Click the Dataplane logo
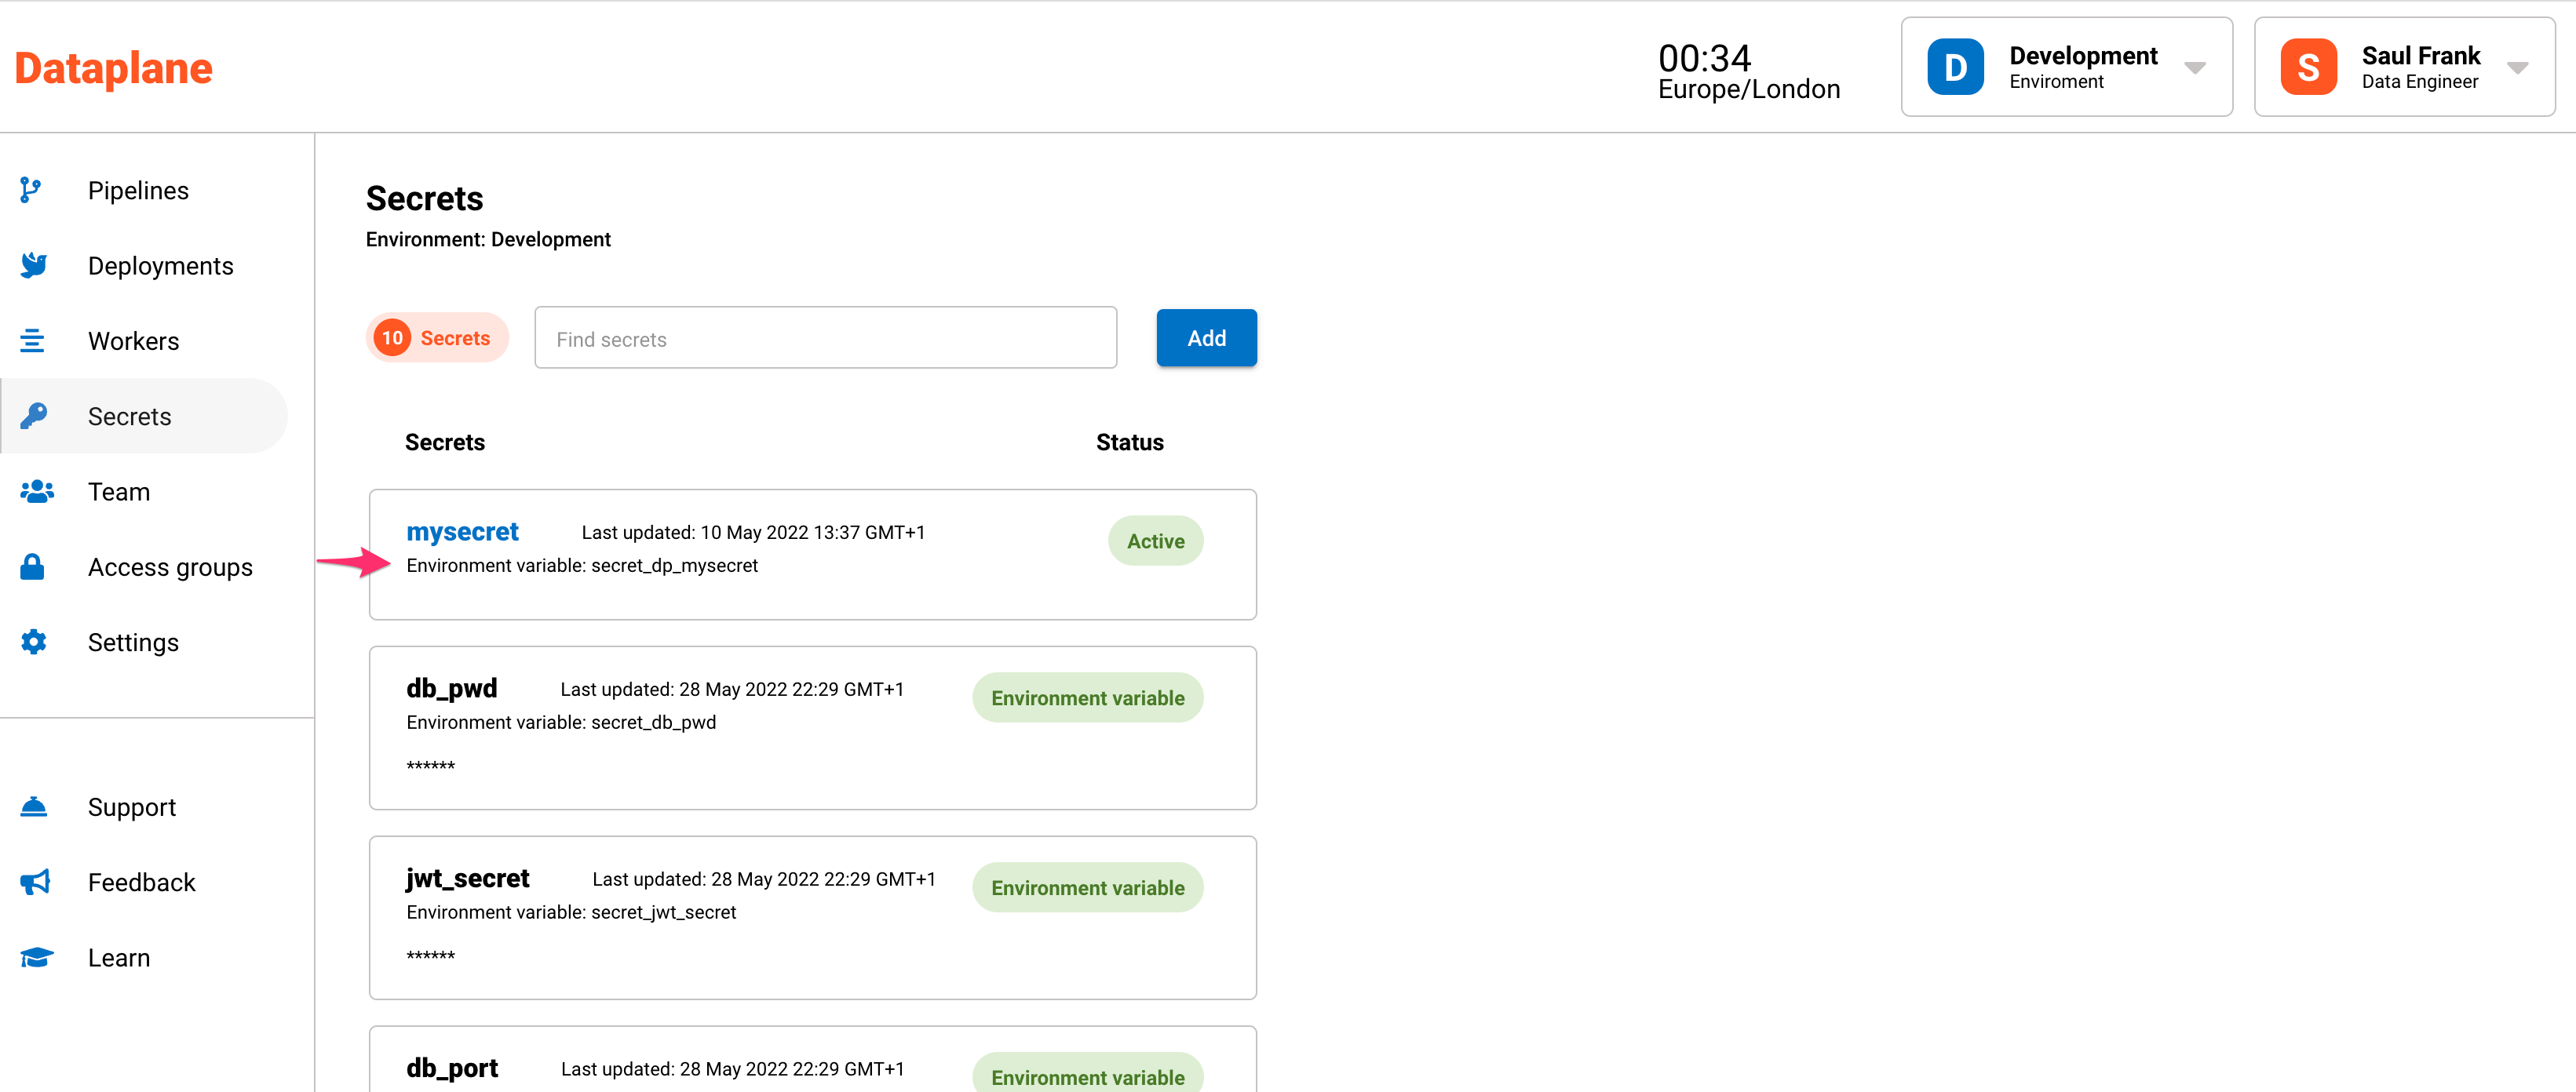The width and height of the screenshot is (2576, 1092). (x=113, y=68)
